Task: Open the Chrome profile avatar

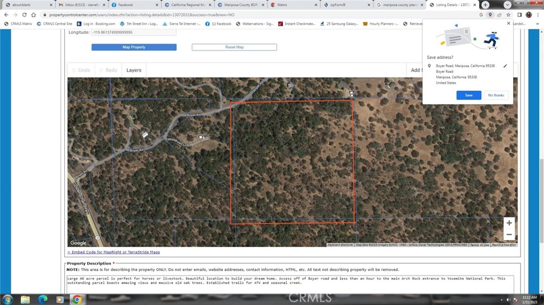Action: pyautogui.click(x=529, y=15)
